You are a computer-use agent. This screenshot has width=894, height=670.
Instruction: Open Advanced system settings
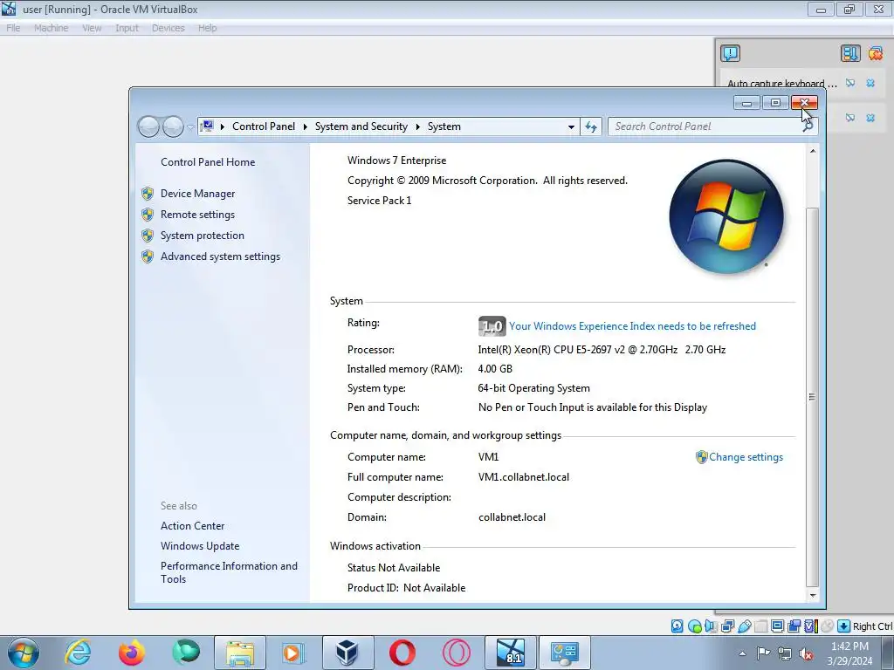220,256
